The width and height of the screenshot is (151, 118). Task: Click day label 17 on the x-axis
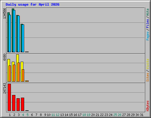tap(80, 115)
